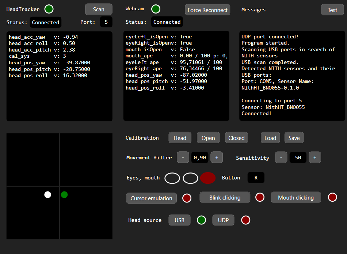Scan for HeadTracker USB ports

click(x=99, y=9)
